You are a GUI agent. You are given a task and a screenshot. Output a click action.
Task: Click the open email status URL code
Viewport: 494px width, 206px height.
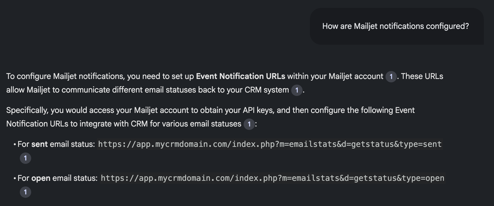coord(272,178)
